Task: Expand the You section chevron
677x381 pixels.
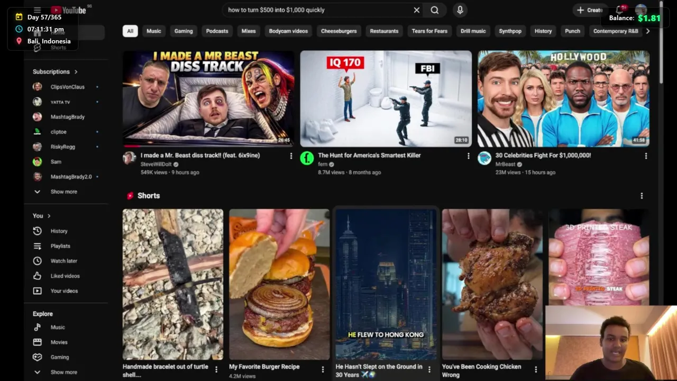Action: click(x=49, y=216)
